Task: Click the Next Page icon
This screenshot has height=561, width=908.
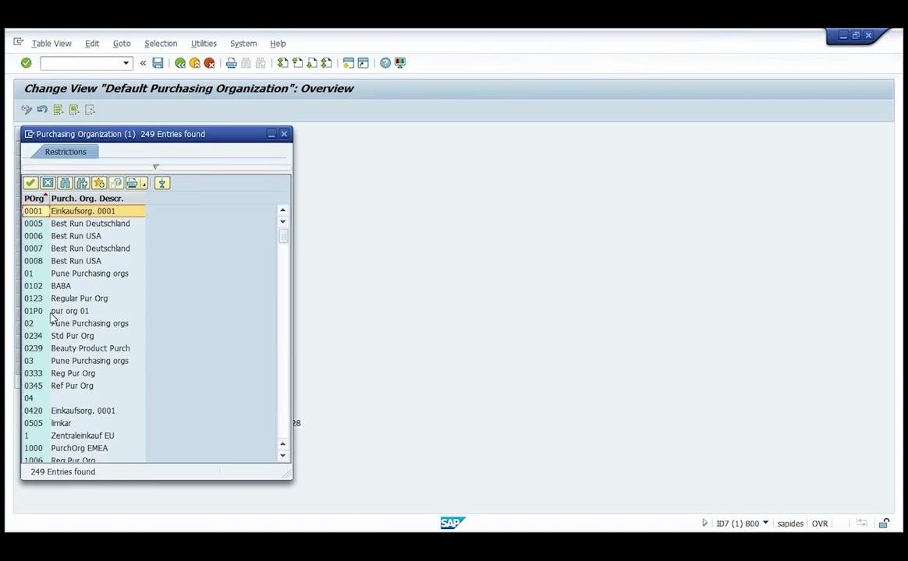Action: pyautogui.click(x=311, y=63)
